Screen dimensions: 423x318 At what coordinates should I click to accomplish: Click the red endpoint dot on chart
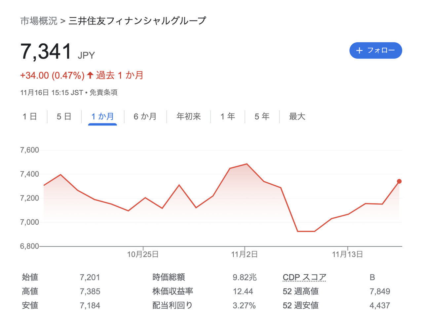tap(399, 181)
